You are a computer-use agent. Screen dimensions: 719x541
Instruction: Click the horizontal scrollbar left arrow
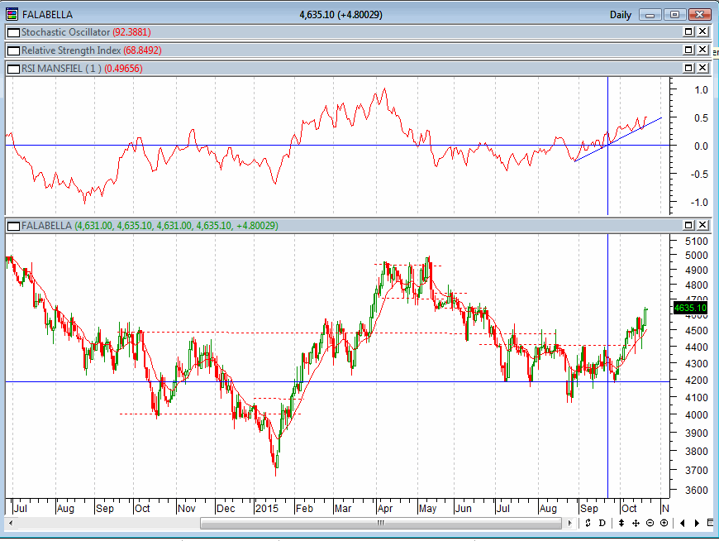[11, 524]
